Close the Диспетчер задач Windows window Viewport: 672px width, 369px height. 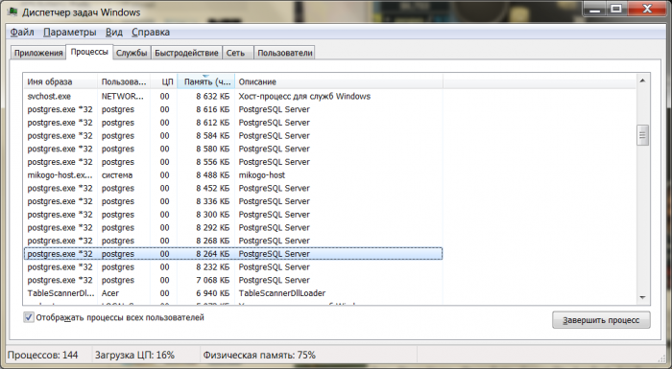tap(647, 9)
